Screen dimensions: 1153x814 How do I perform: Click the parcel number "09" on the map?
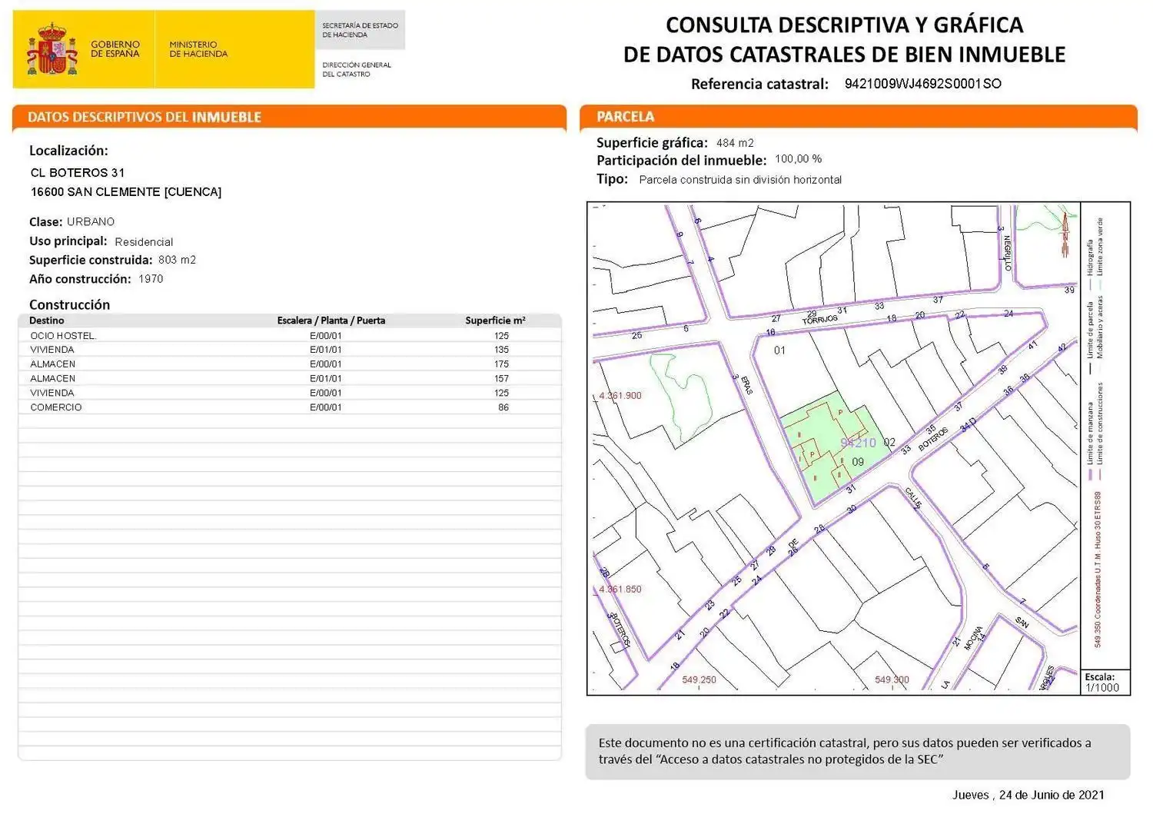[x=858, y=462]
